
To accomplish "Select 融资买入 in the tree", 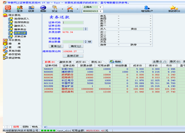I will (x=20, y=26).
